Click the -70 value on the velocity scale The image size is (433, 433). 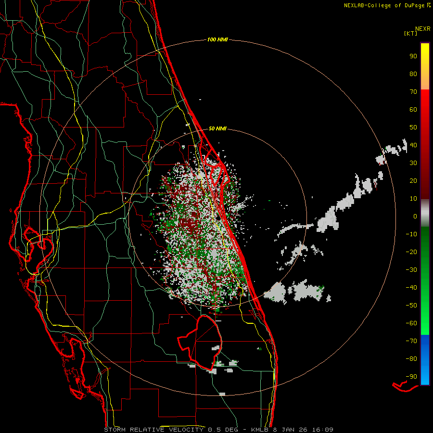[x=411, y=341]
